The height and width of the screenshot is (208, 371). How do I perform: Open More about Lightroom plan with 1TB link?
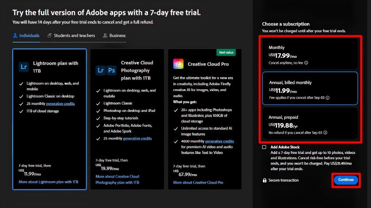tap(48, 182)
